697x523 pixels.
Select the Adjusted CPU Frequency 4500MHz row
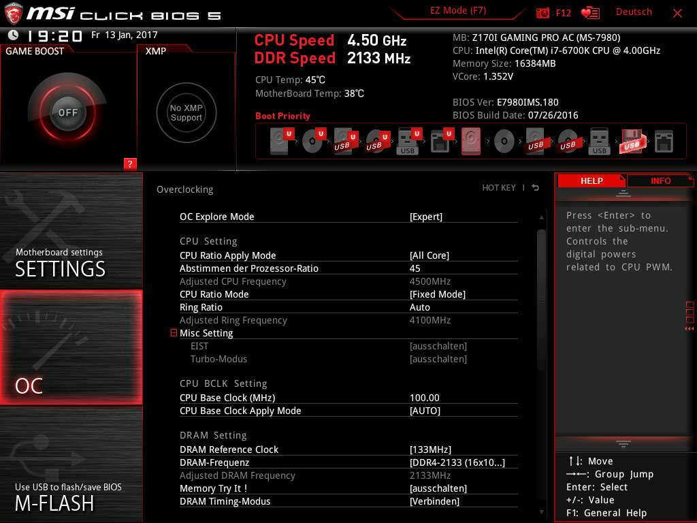click(x=348, y=281)
